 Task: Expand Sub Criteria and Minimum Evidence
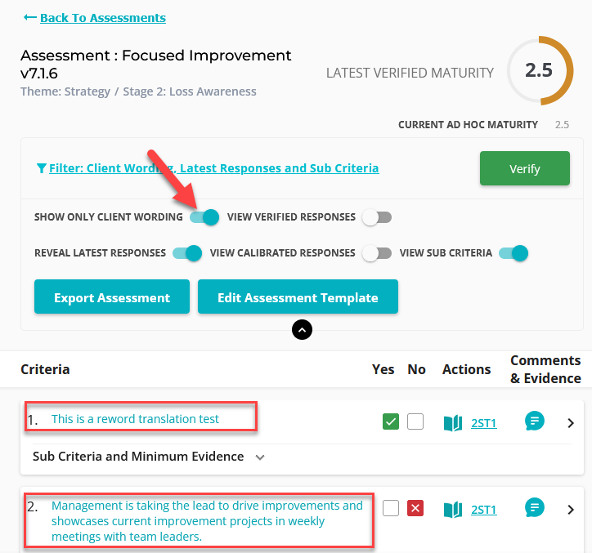149,457
